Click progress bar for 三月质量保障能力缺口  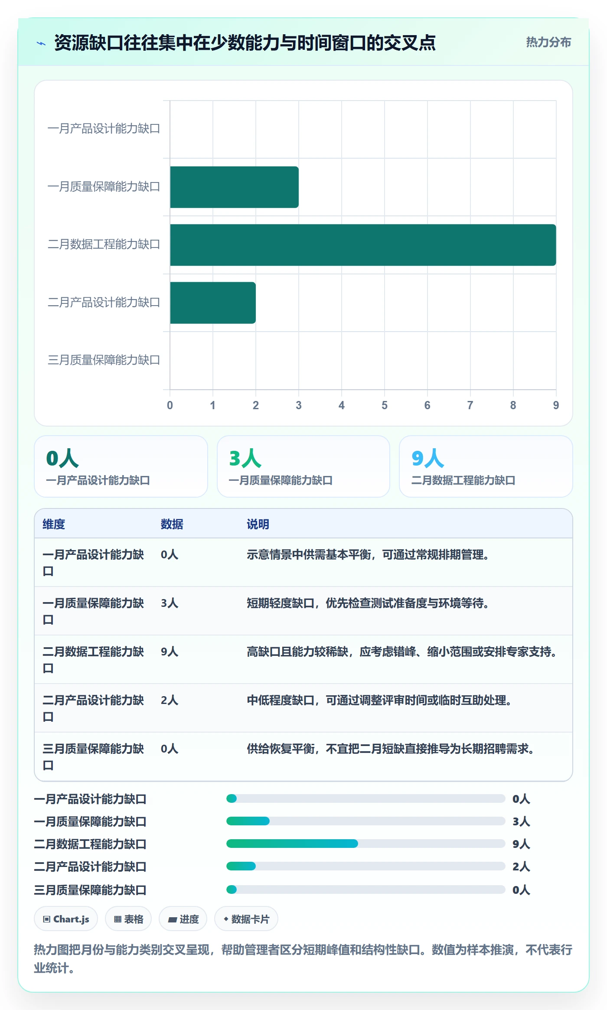click(366, 889)
